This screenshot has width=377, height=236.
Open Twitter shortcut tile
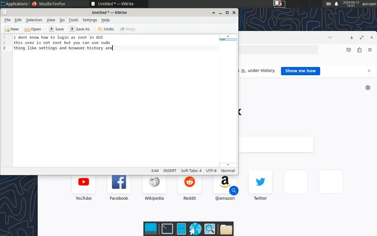(260, 185)
